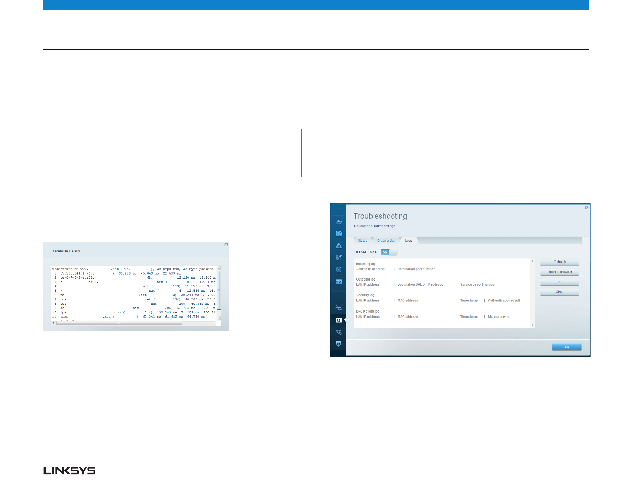Open Media Prioritization icon in sidebar
The height and width of the screenshot is (489, 632).
point(338,257)
